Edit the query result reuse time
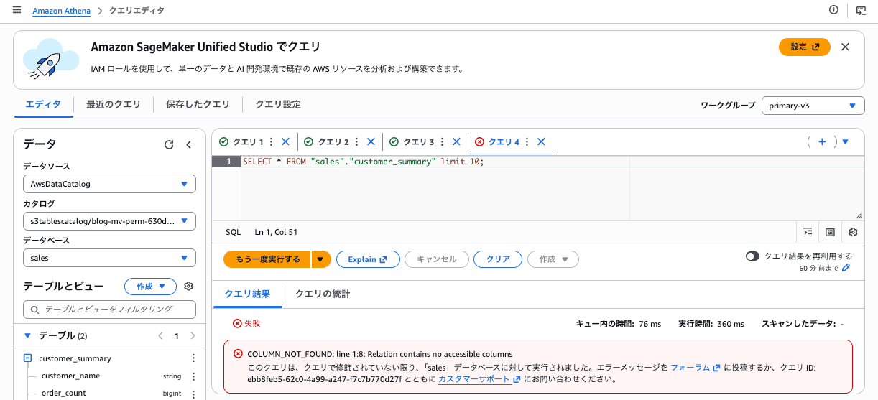The width and height of the screenshot is (878, 400). point(846,268)
